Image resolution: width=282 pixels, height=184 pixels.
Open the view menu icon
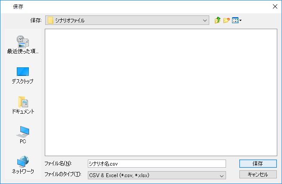click(x=237, y=20)
